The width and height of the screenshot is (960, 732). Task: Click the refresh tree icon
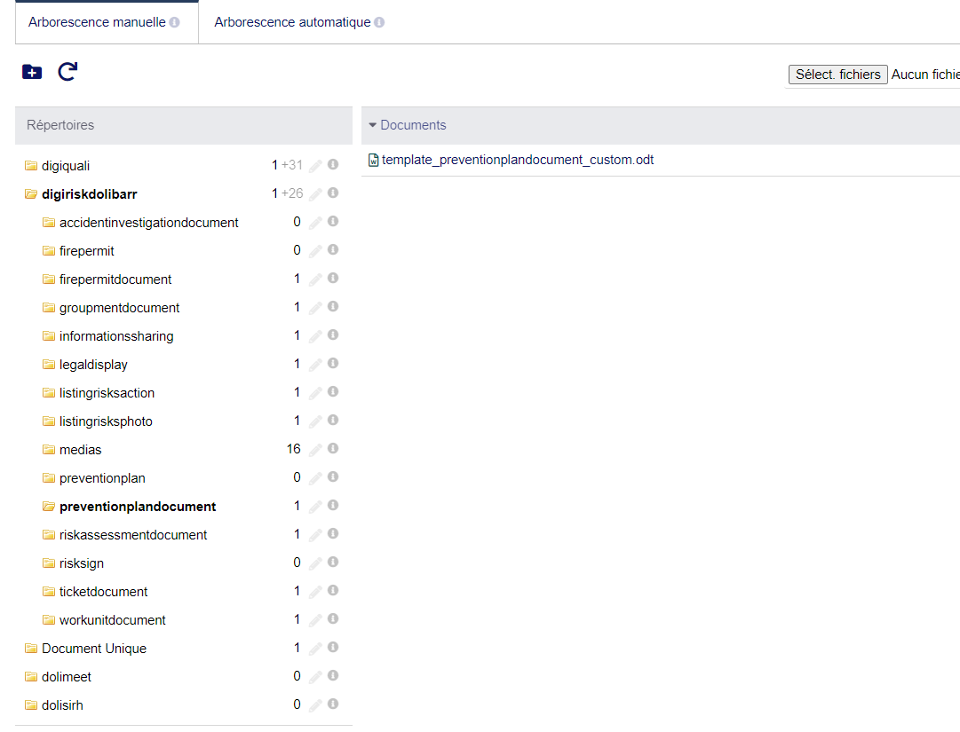tap(67, 72)
